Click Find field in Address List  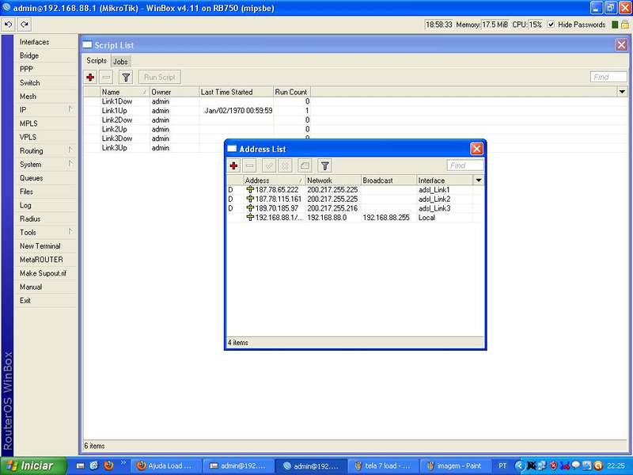[465, 165]
